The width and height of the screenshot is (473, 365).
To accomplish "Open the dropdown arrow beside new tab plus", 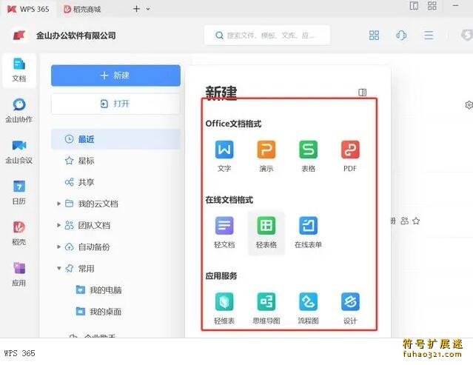I will point(148,9).
